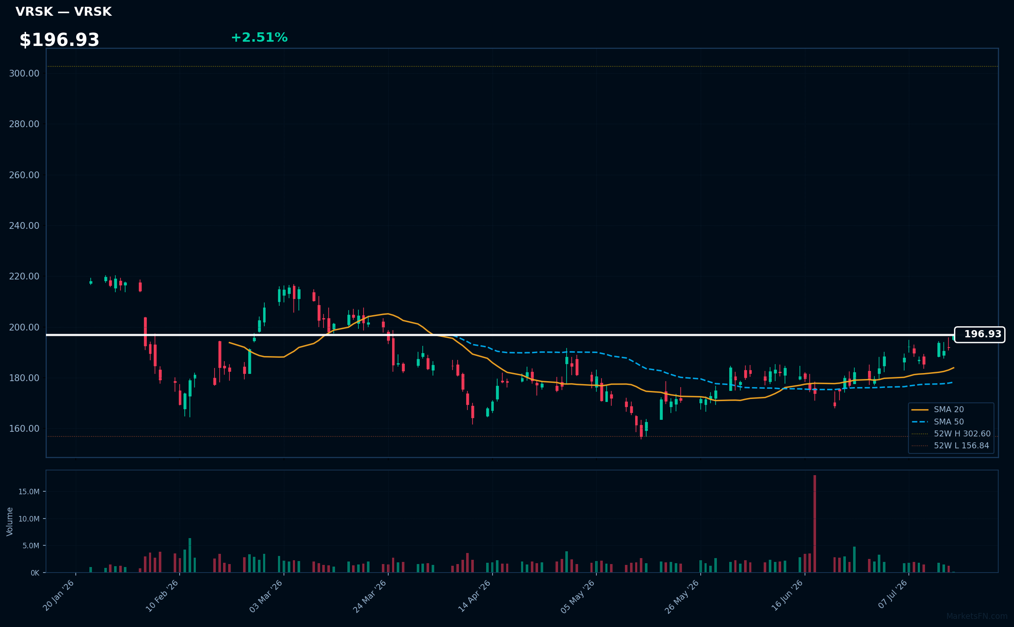The image size is (1014, 627).
Task: Click the 200.00 price axis label
Action: click(x=24, y=327)
